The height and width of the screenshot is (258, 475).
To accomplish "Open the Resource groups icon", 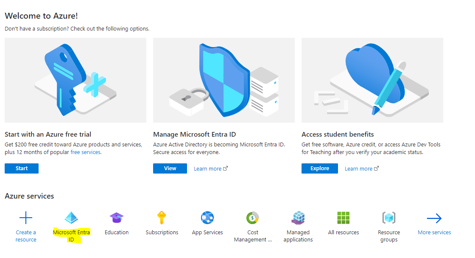I will coord(389,218).
